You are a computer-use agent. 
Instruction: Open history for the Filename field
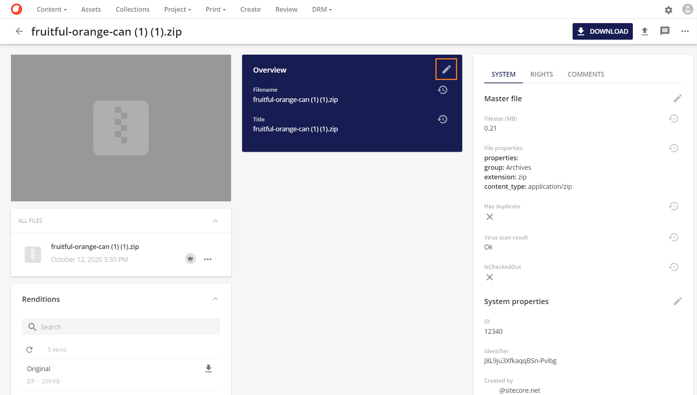pos(442,90)
